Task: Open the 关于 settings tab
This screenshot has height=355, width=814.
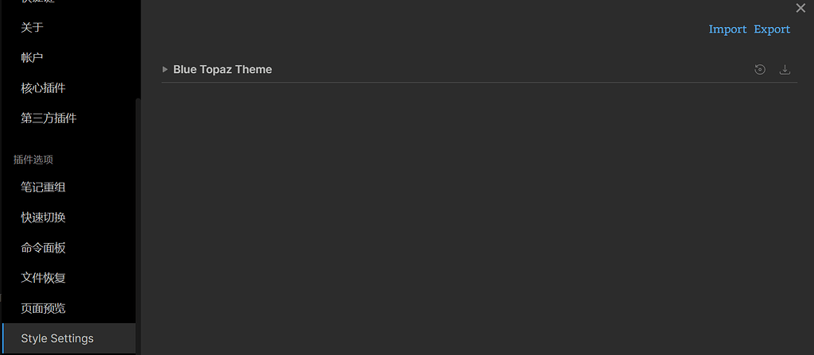Action: tap(33, 28)
